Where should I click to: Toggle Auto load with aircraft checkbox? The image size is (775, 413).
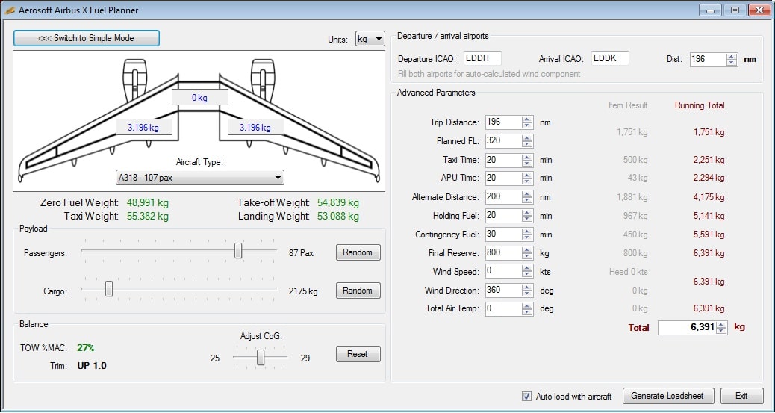coord(527,396)
